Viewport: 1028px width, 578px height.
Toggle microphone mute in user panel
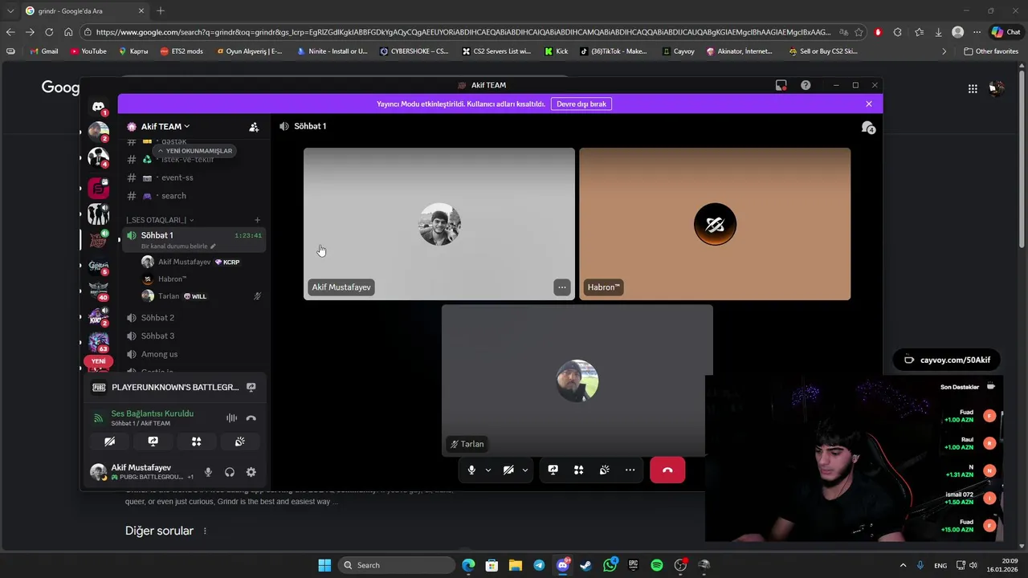click(208, 472)
